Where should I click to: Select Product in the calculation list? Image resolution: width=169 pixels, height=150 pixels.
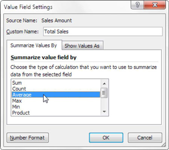tap(56, 112)
